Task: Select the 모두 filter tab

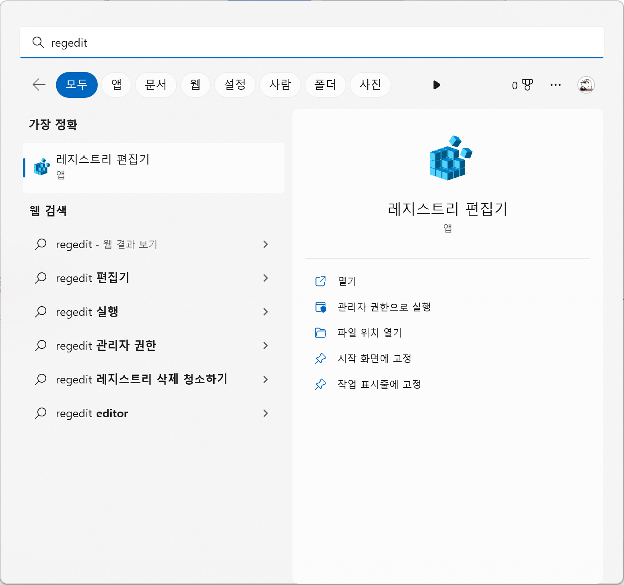Action: click(77, 85)
